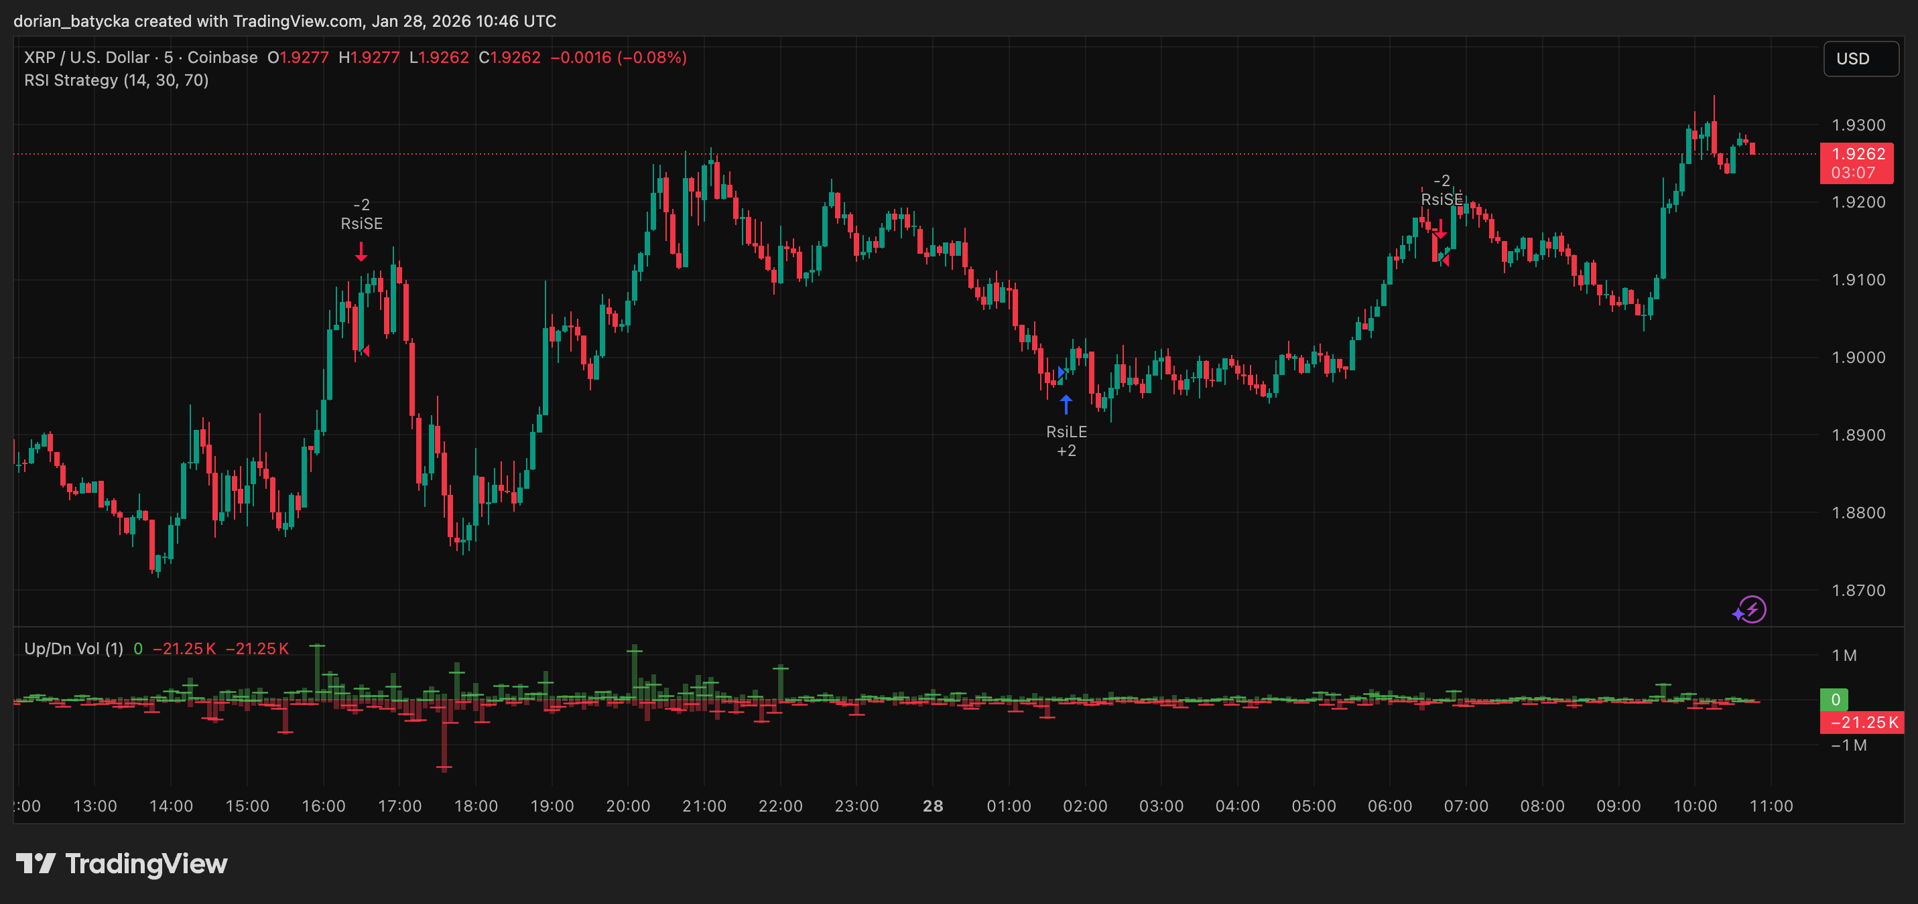
Task: Click the RsiLE +2 text label
Action: [x=1066, y=441]
